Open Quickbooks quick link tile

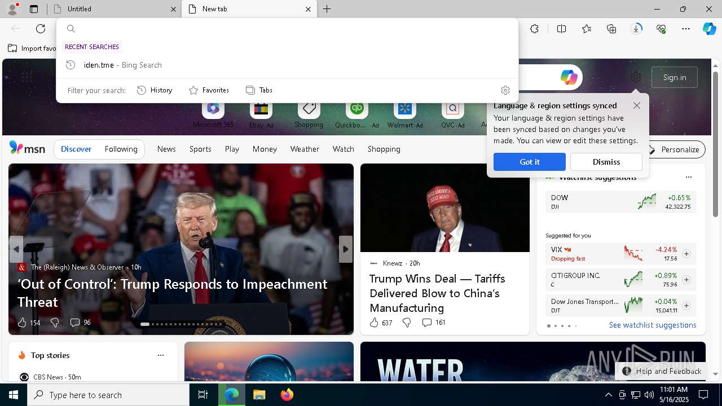(356, 116)
